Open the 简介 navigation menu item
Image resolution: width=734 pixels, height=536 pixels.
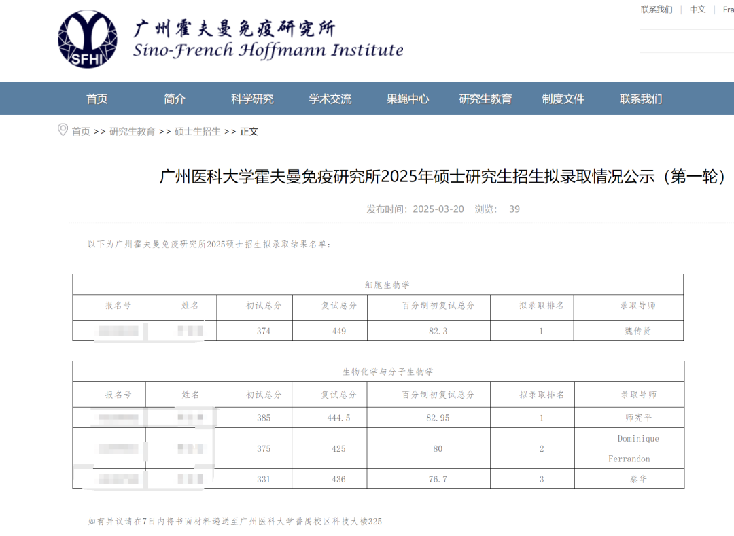pyautogui.click(x=175, y=99)
